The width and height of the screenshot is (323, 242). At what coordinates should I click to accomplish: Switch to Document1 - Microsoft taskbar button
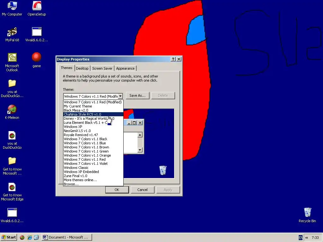[67, 237]
